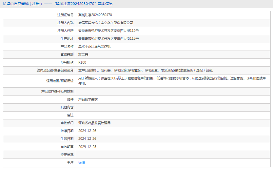Click the 管理类别 row label
The height and width of the screenshot is (169, 273).
[67, 54]
